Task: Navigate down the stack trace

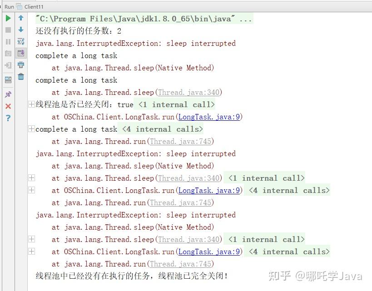Action: 21,30
